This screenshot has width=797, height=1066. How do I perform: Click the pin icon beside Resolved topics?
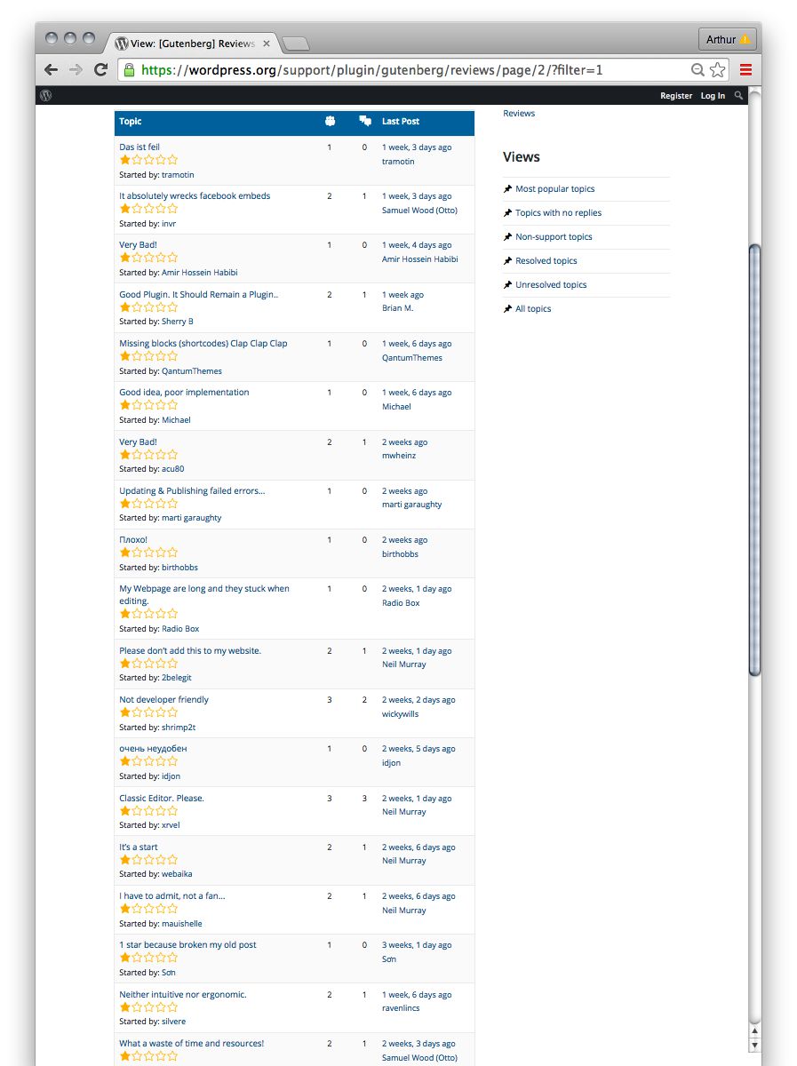click(x=507, y=260)
